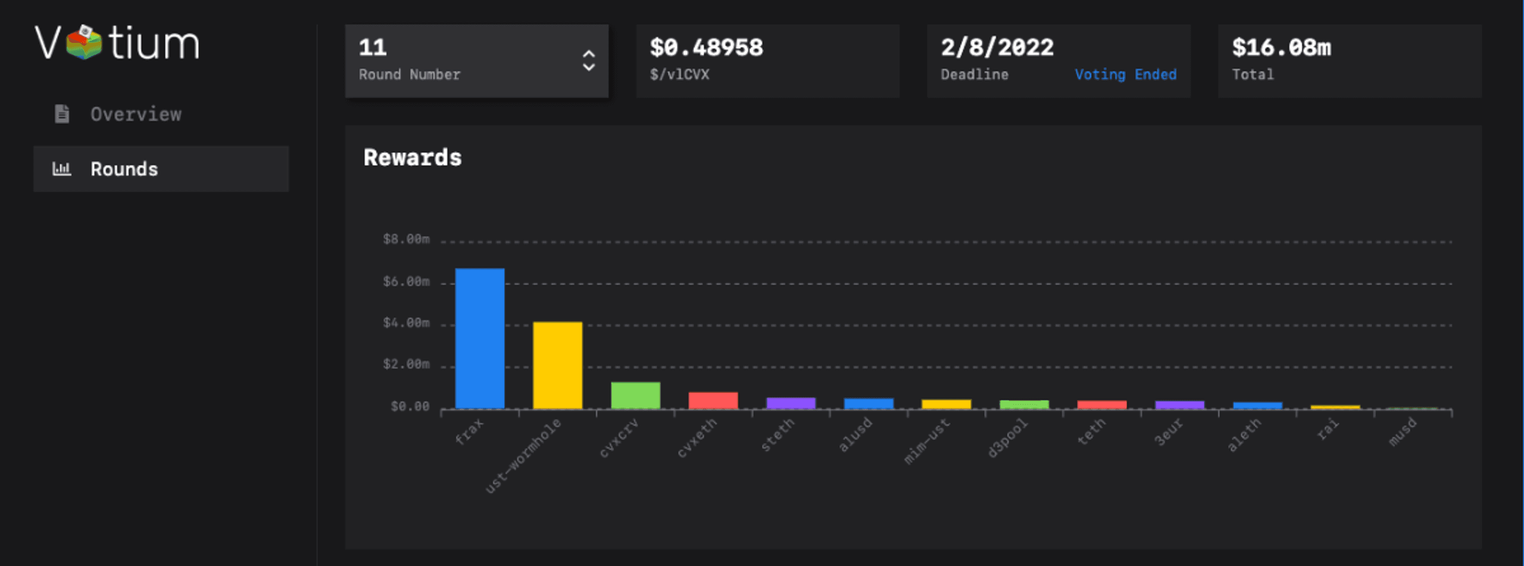1524x566 pixels.
Task: Click the yellow mim-ust bar
Action: point(947,404)
